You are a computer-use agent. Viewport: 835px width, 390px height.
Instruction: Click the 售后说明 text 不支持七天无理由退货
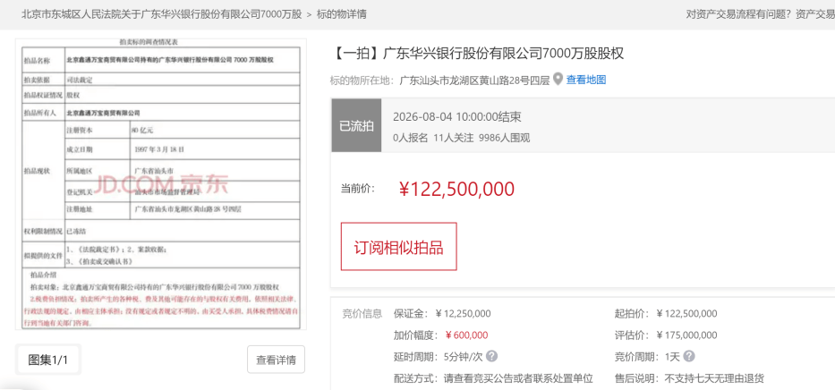pyautogui.click(x=715, y=378)
